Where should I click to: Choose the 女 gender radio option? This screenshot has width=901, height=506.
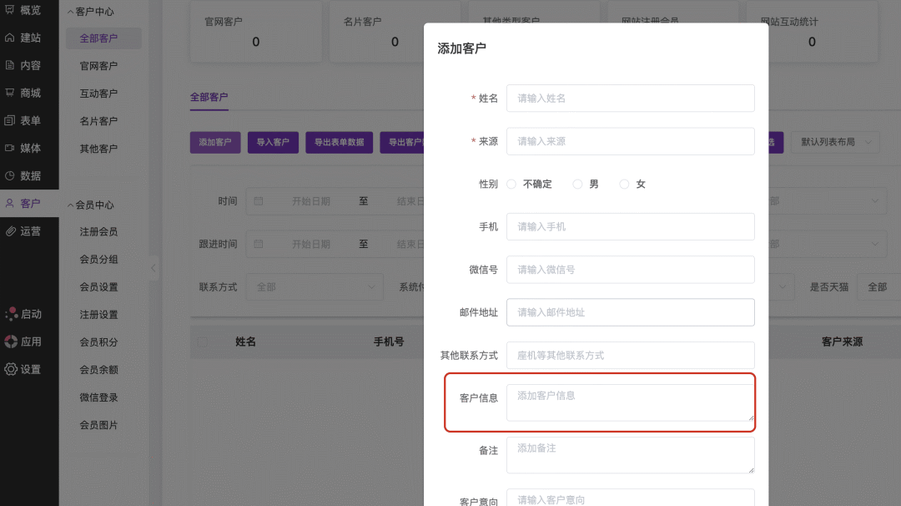[x=624, y=184]
